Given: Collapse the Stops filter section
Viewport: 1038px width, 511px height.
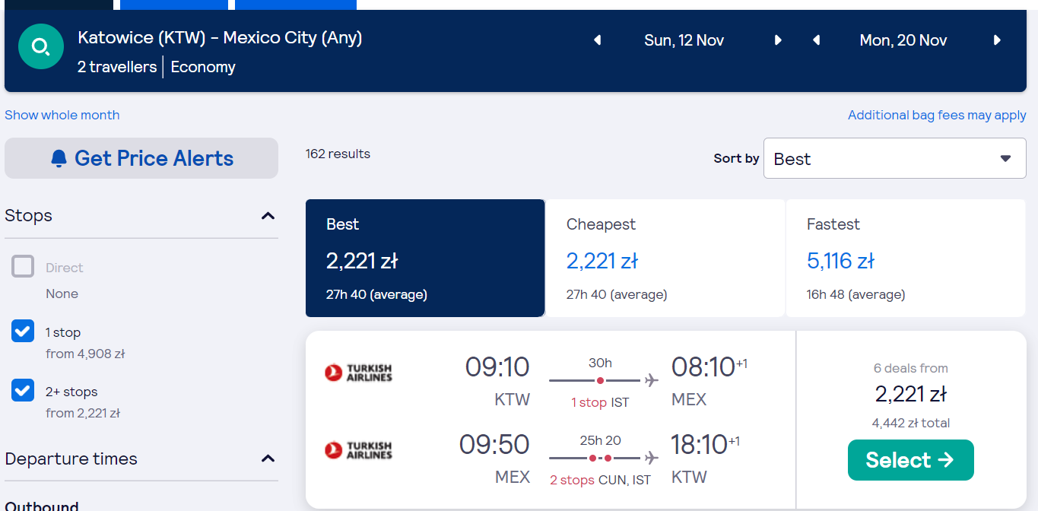Looking at the screenshot, I should click(268, 216).
